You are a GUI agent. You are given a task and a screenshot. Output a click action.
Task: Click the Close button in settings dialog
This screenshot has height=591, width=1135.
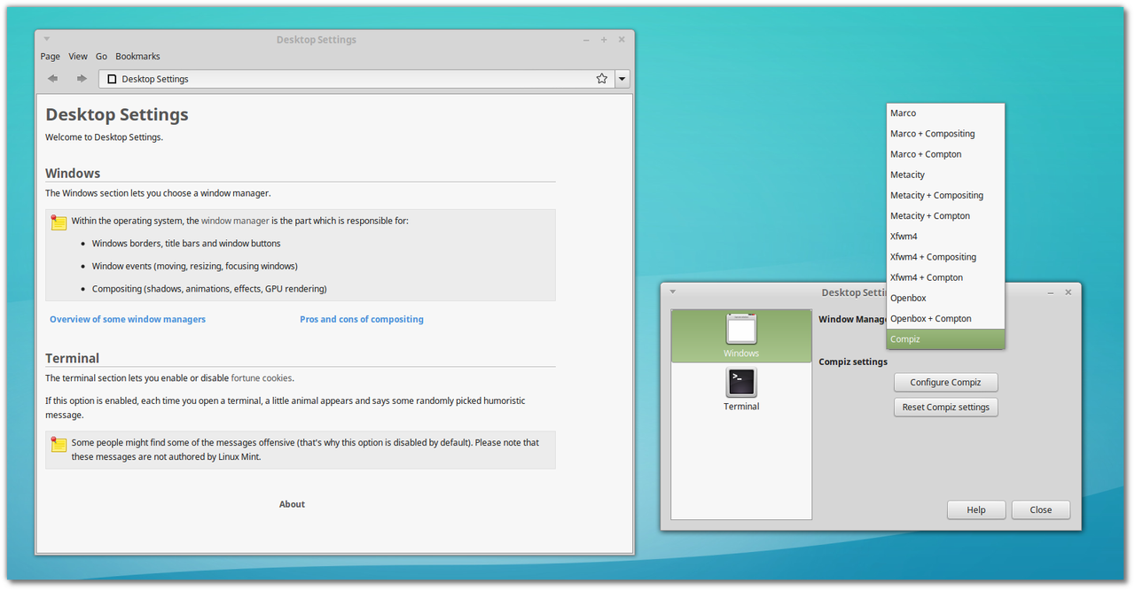click(x=1041, y=509)
